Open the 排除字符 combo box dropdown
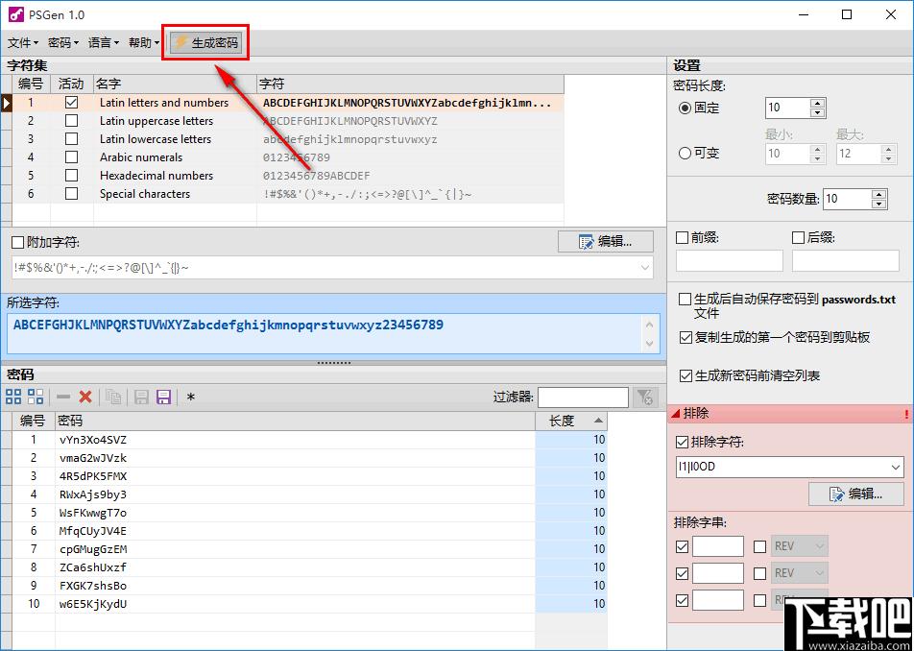 pos(896,467)
